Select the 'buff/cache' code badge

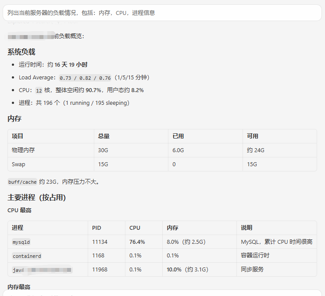22,182
